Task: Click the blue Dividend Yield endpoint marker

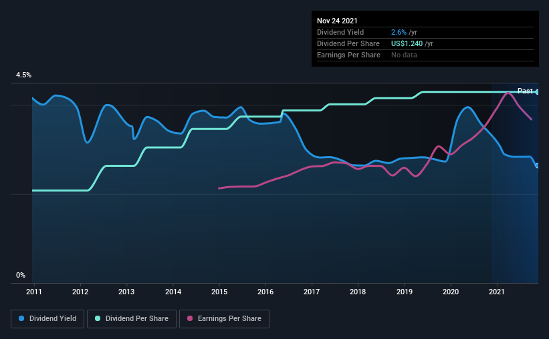Action: coord(538,165)
